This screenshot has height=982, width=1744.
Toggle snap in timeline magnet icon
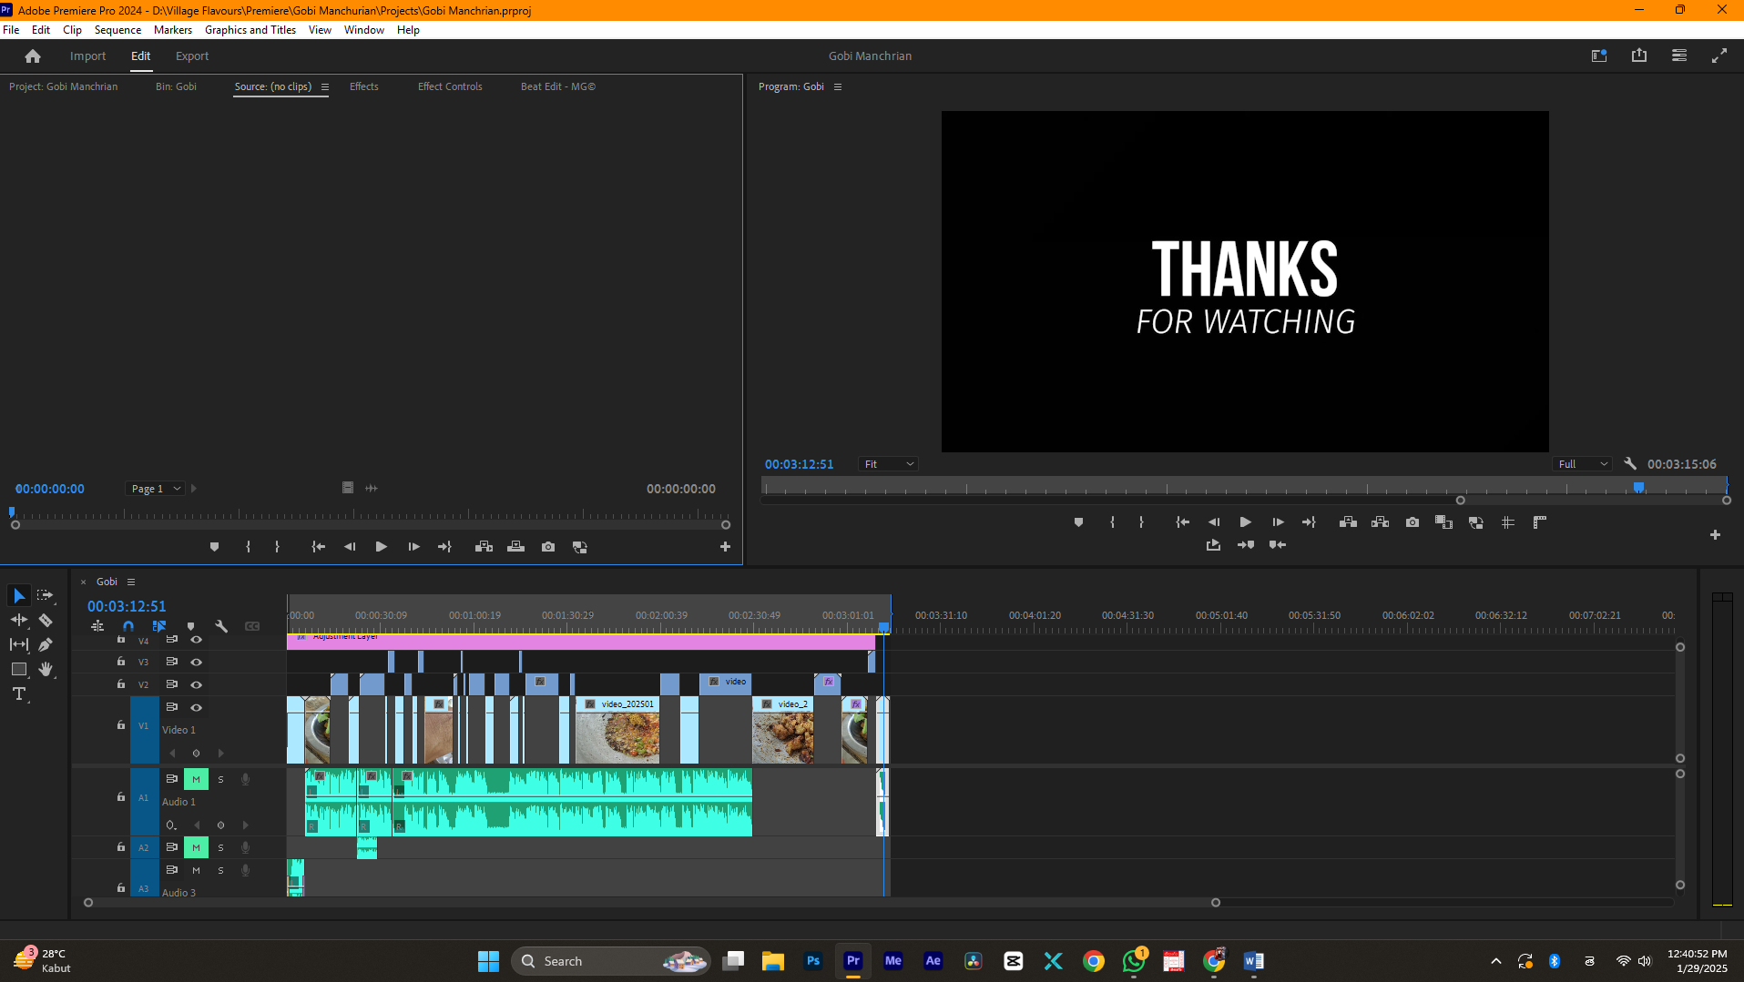tap(128, 626)
